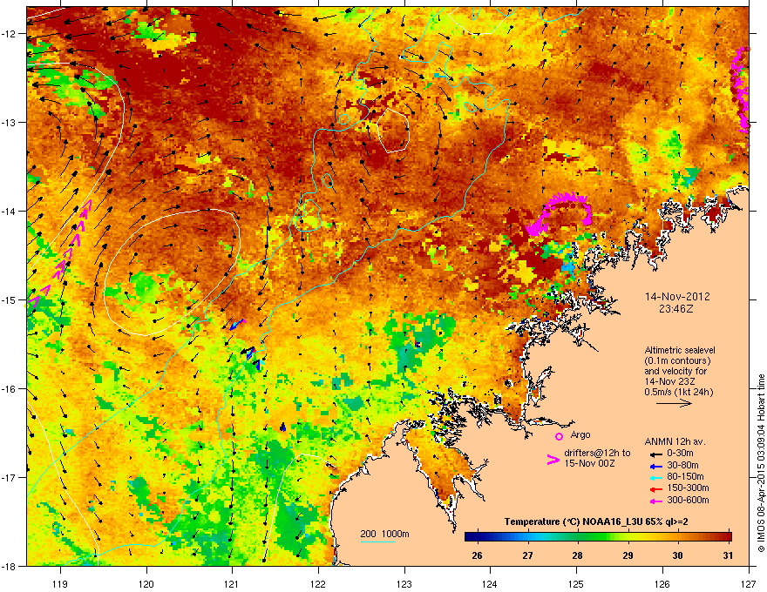Click the longitude axis label 125
This screenshot has width=767, height=592.
(576, 583)
